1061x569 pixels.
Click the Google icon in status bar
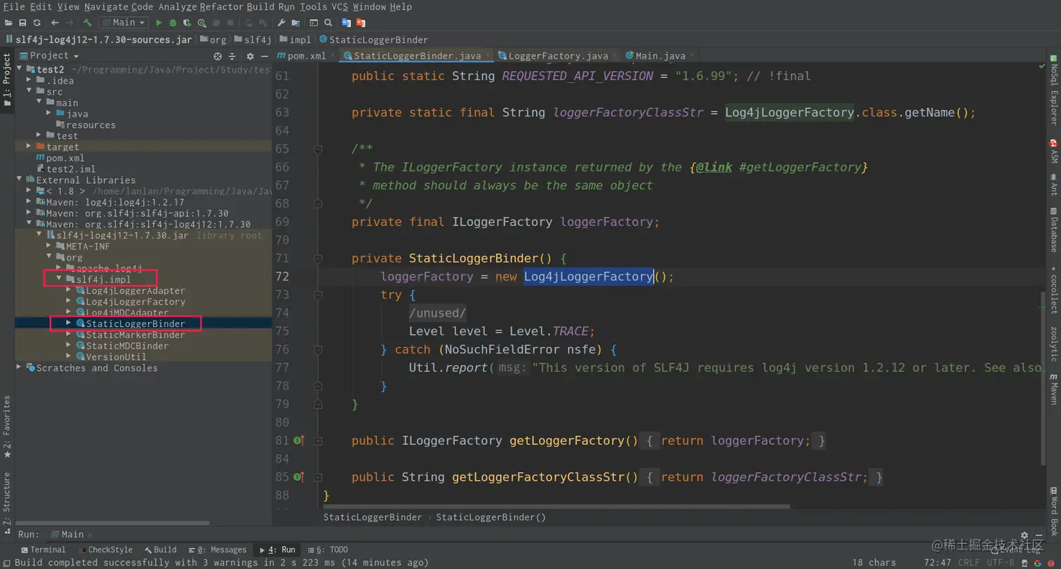1037,563
